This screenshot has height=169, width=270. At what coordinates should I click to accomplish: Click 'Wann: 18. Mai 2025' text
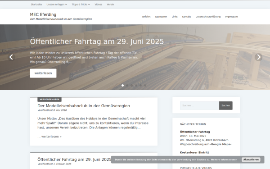pyautogui.click(x=193, y=136)
